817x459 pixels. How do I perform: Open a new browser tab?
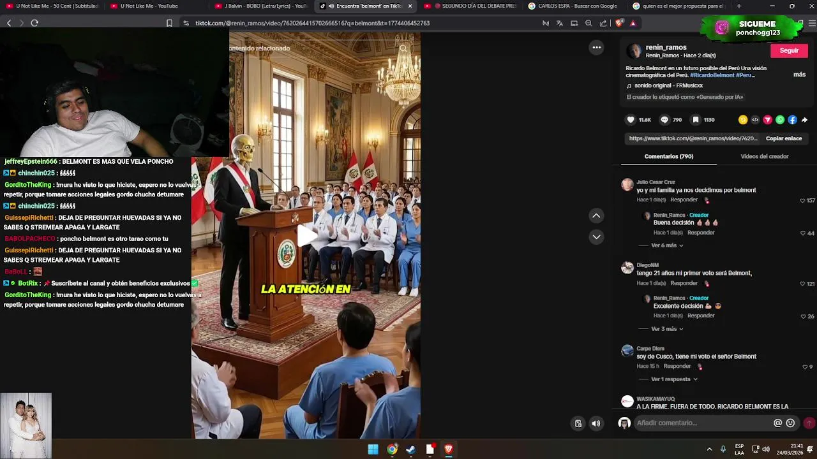pyautogui.click(x=738, y=6)
